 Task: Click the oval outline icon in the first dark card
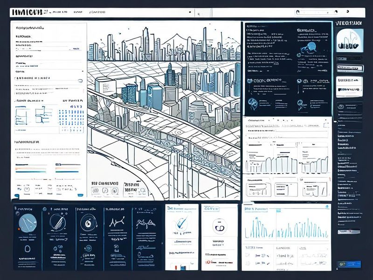click(28, 249)
